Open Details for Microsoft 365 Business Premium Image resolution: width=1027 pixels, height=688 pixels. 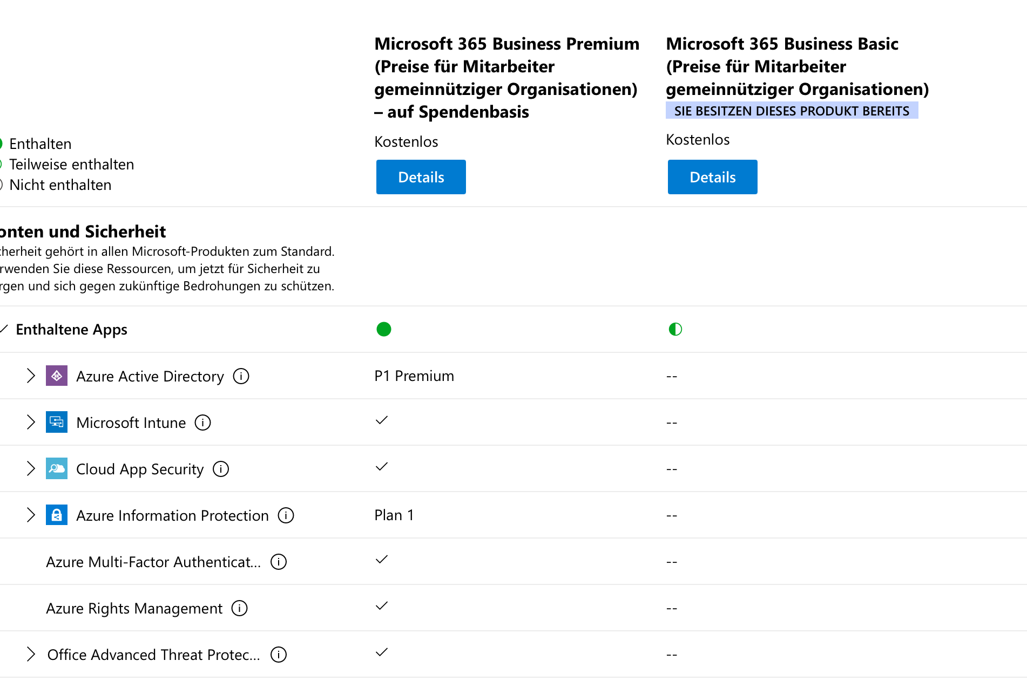(x=421, y=177)
